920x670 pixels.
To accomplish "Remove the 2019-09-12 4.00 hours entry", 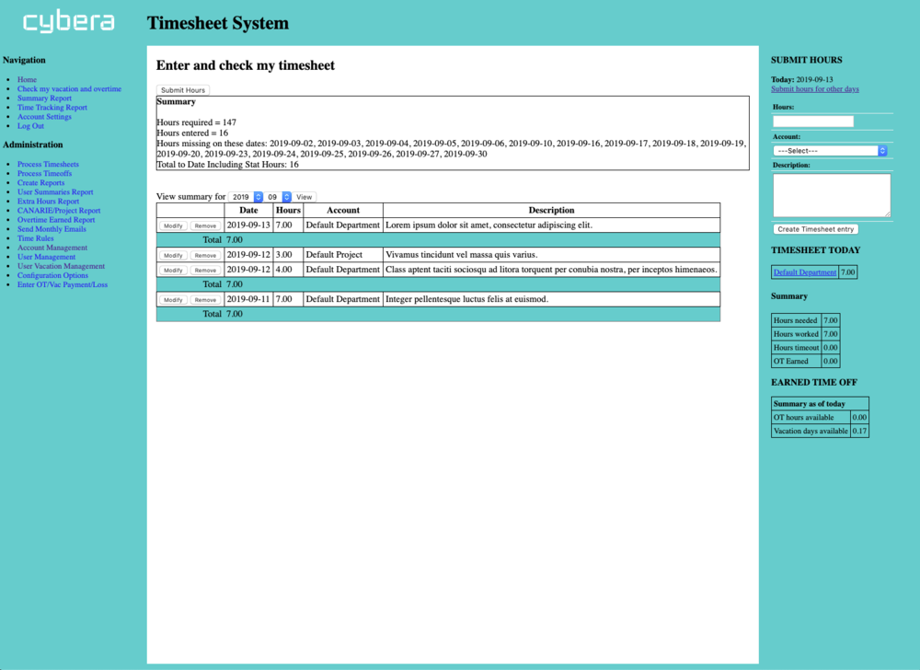I will 205,271.
